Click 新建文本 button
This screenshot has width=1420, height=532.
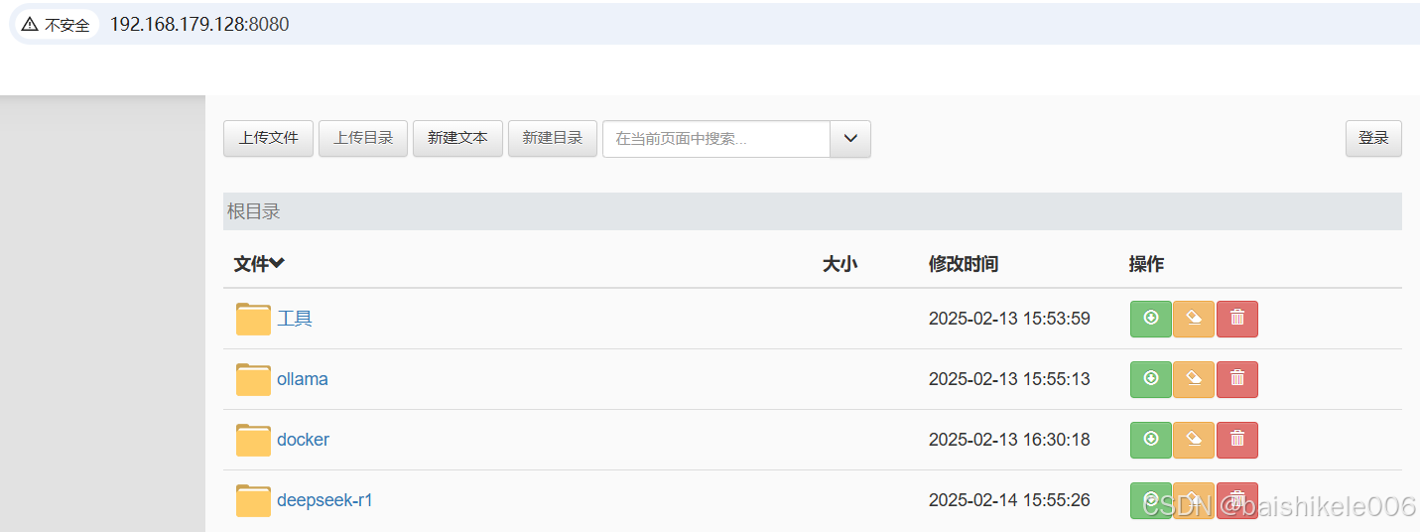(x=457, y=138)
